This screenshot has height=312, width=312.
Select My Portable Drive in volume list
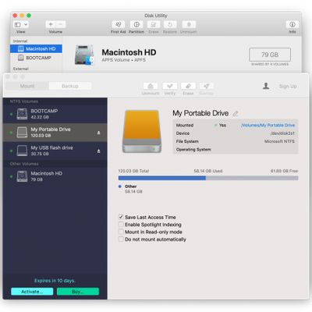coord(55,133)
